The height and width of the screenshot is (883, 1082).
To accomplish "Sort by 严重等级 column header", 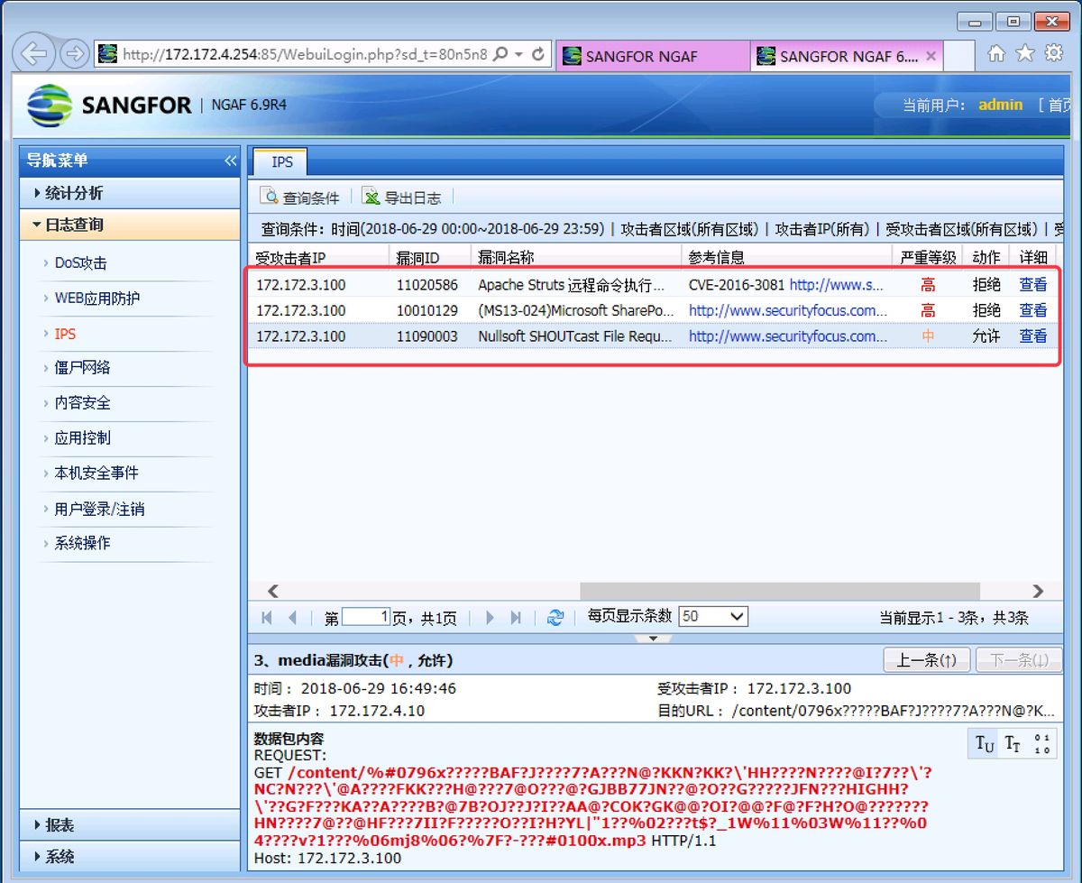I will click(928, 257).
